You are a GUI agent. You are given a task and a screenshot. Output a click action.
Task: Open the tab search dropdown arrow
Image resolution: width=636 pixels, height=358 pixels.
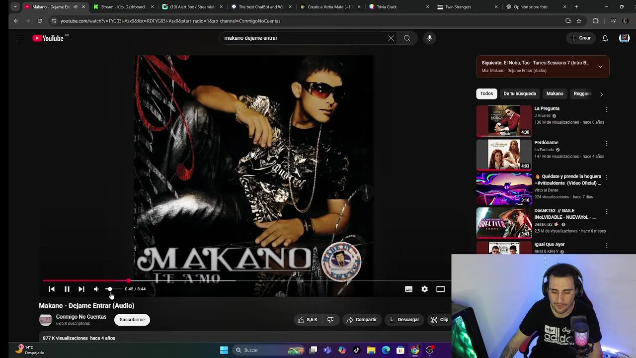tap(15, 7)
